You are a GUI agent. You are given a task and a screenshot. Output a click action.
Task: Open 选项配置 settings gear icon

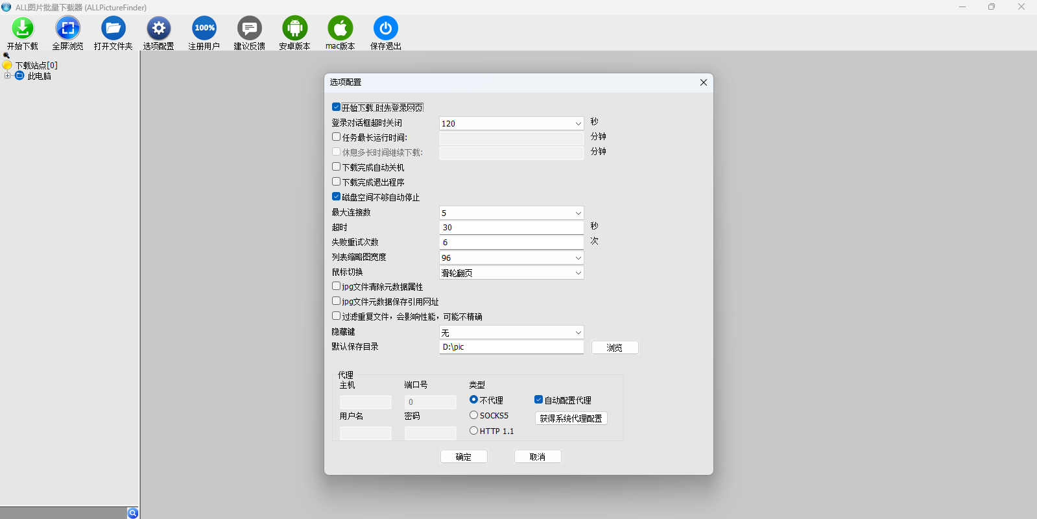[x=159, y=28]
